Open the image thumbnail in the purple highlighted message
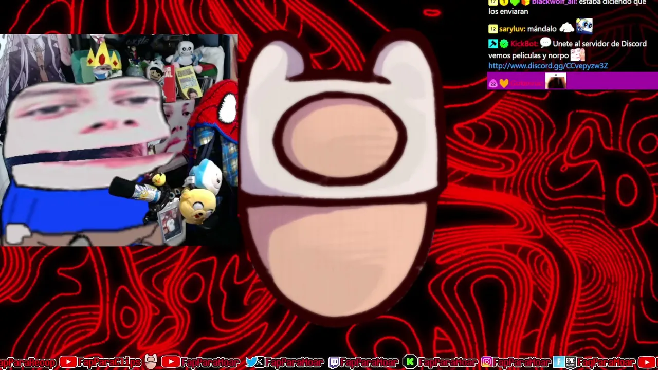658x370 pixels. click(x=555, y=81)
